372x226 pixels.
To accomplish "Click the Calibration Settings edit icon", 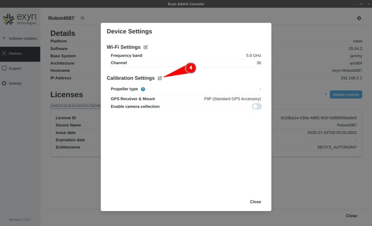I will coord(160,78).
